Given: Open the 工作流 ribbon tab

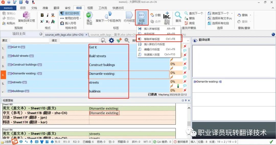Looking at the screenshot, I should click(x=103, y=8).
